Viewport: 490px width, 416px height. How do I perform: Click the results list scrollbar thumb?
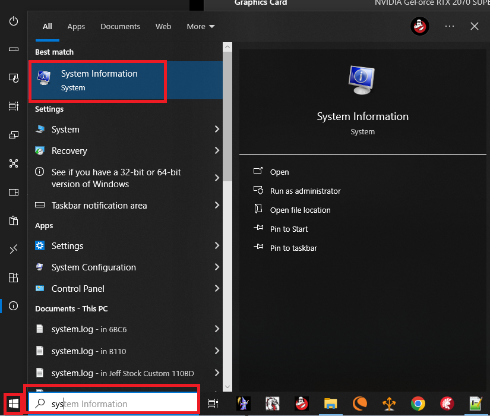(227, 116)
